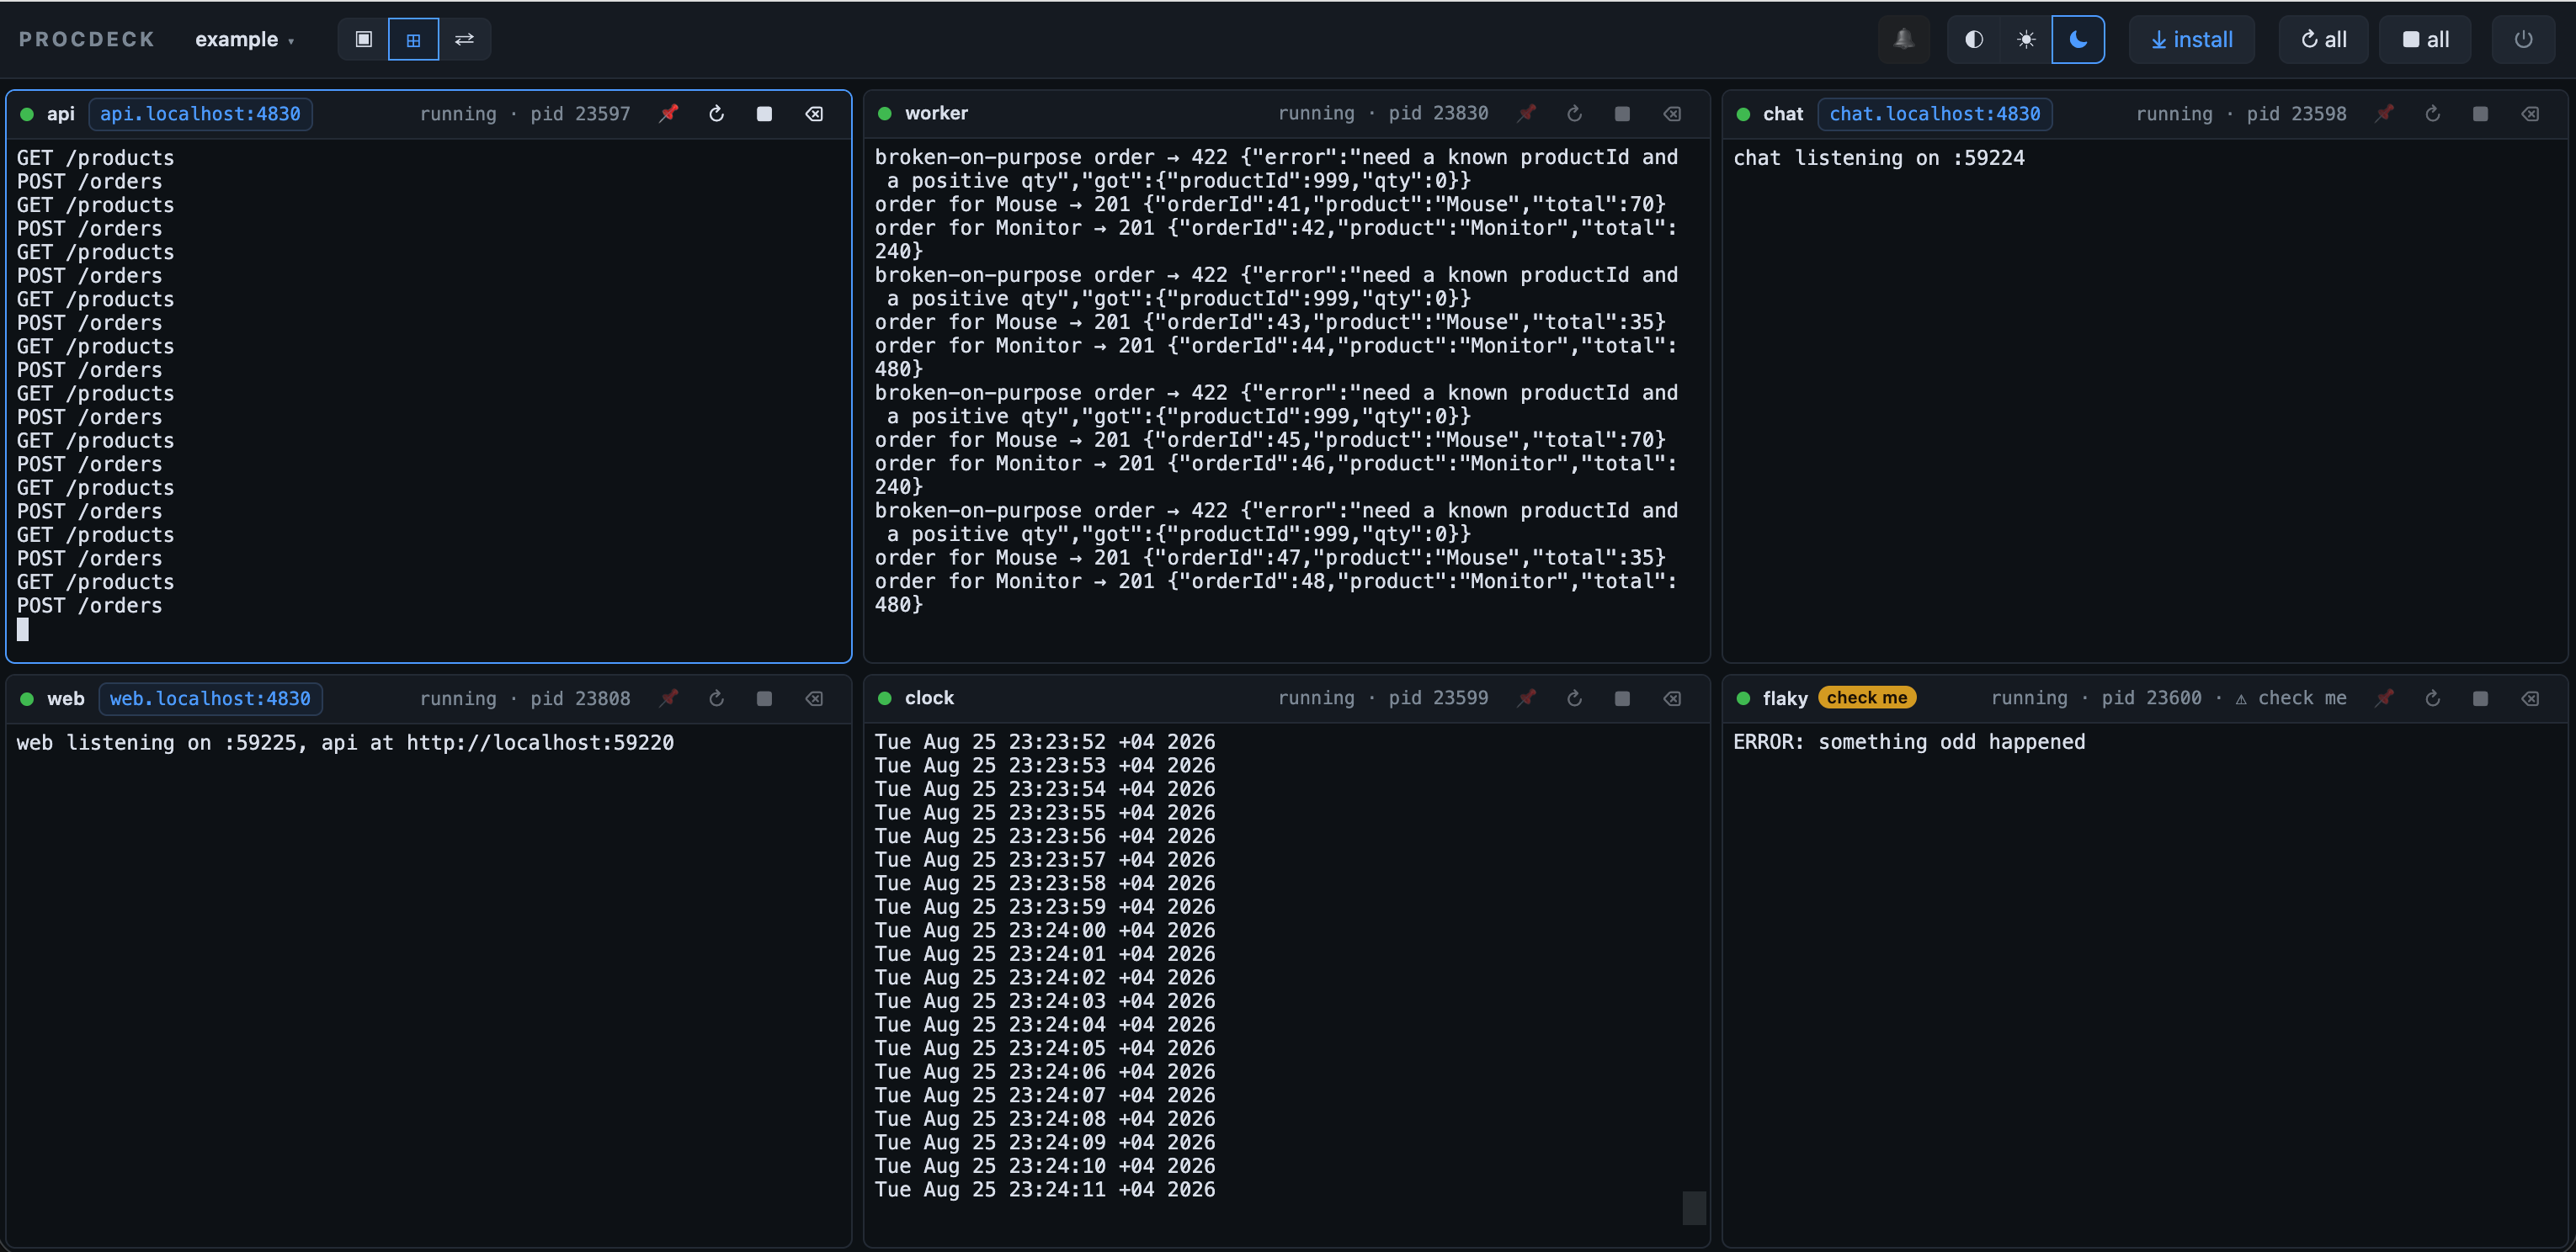Pin the chat pane
This screenshot has width=2576, height=1252.
(x=2385, y=113)
